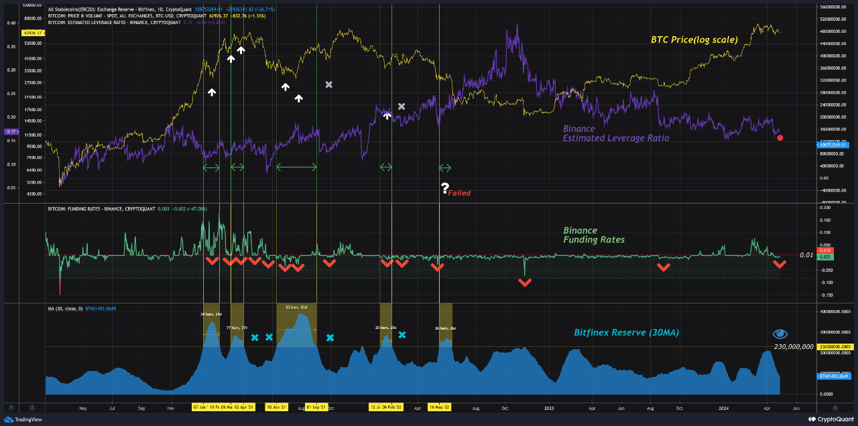
Task: Click the 01 Sep '21 date marker
Action: click(316, 407)
